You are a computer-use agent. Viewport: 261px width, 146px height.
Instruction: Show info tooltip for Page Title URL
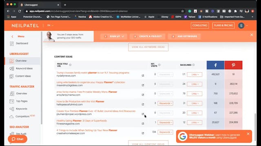(x=70, y=65)
